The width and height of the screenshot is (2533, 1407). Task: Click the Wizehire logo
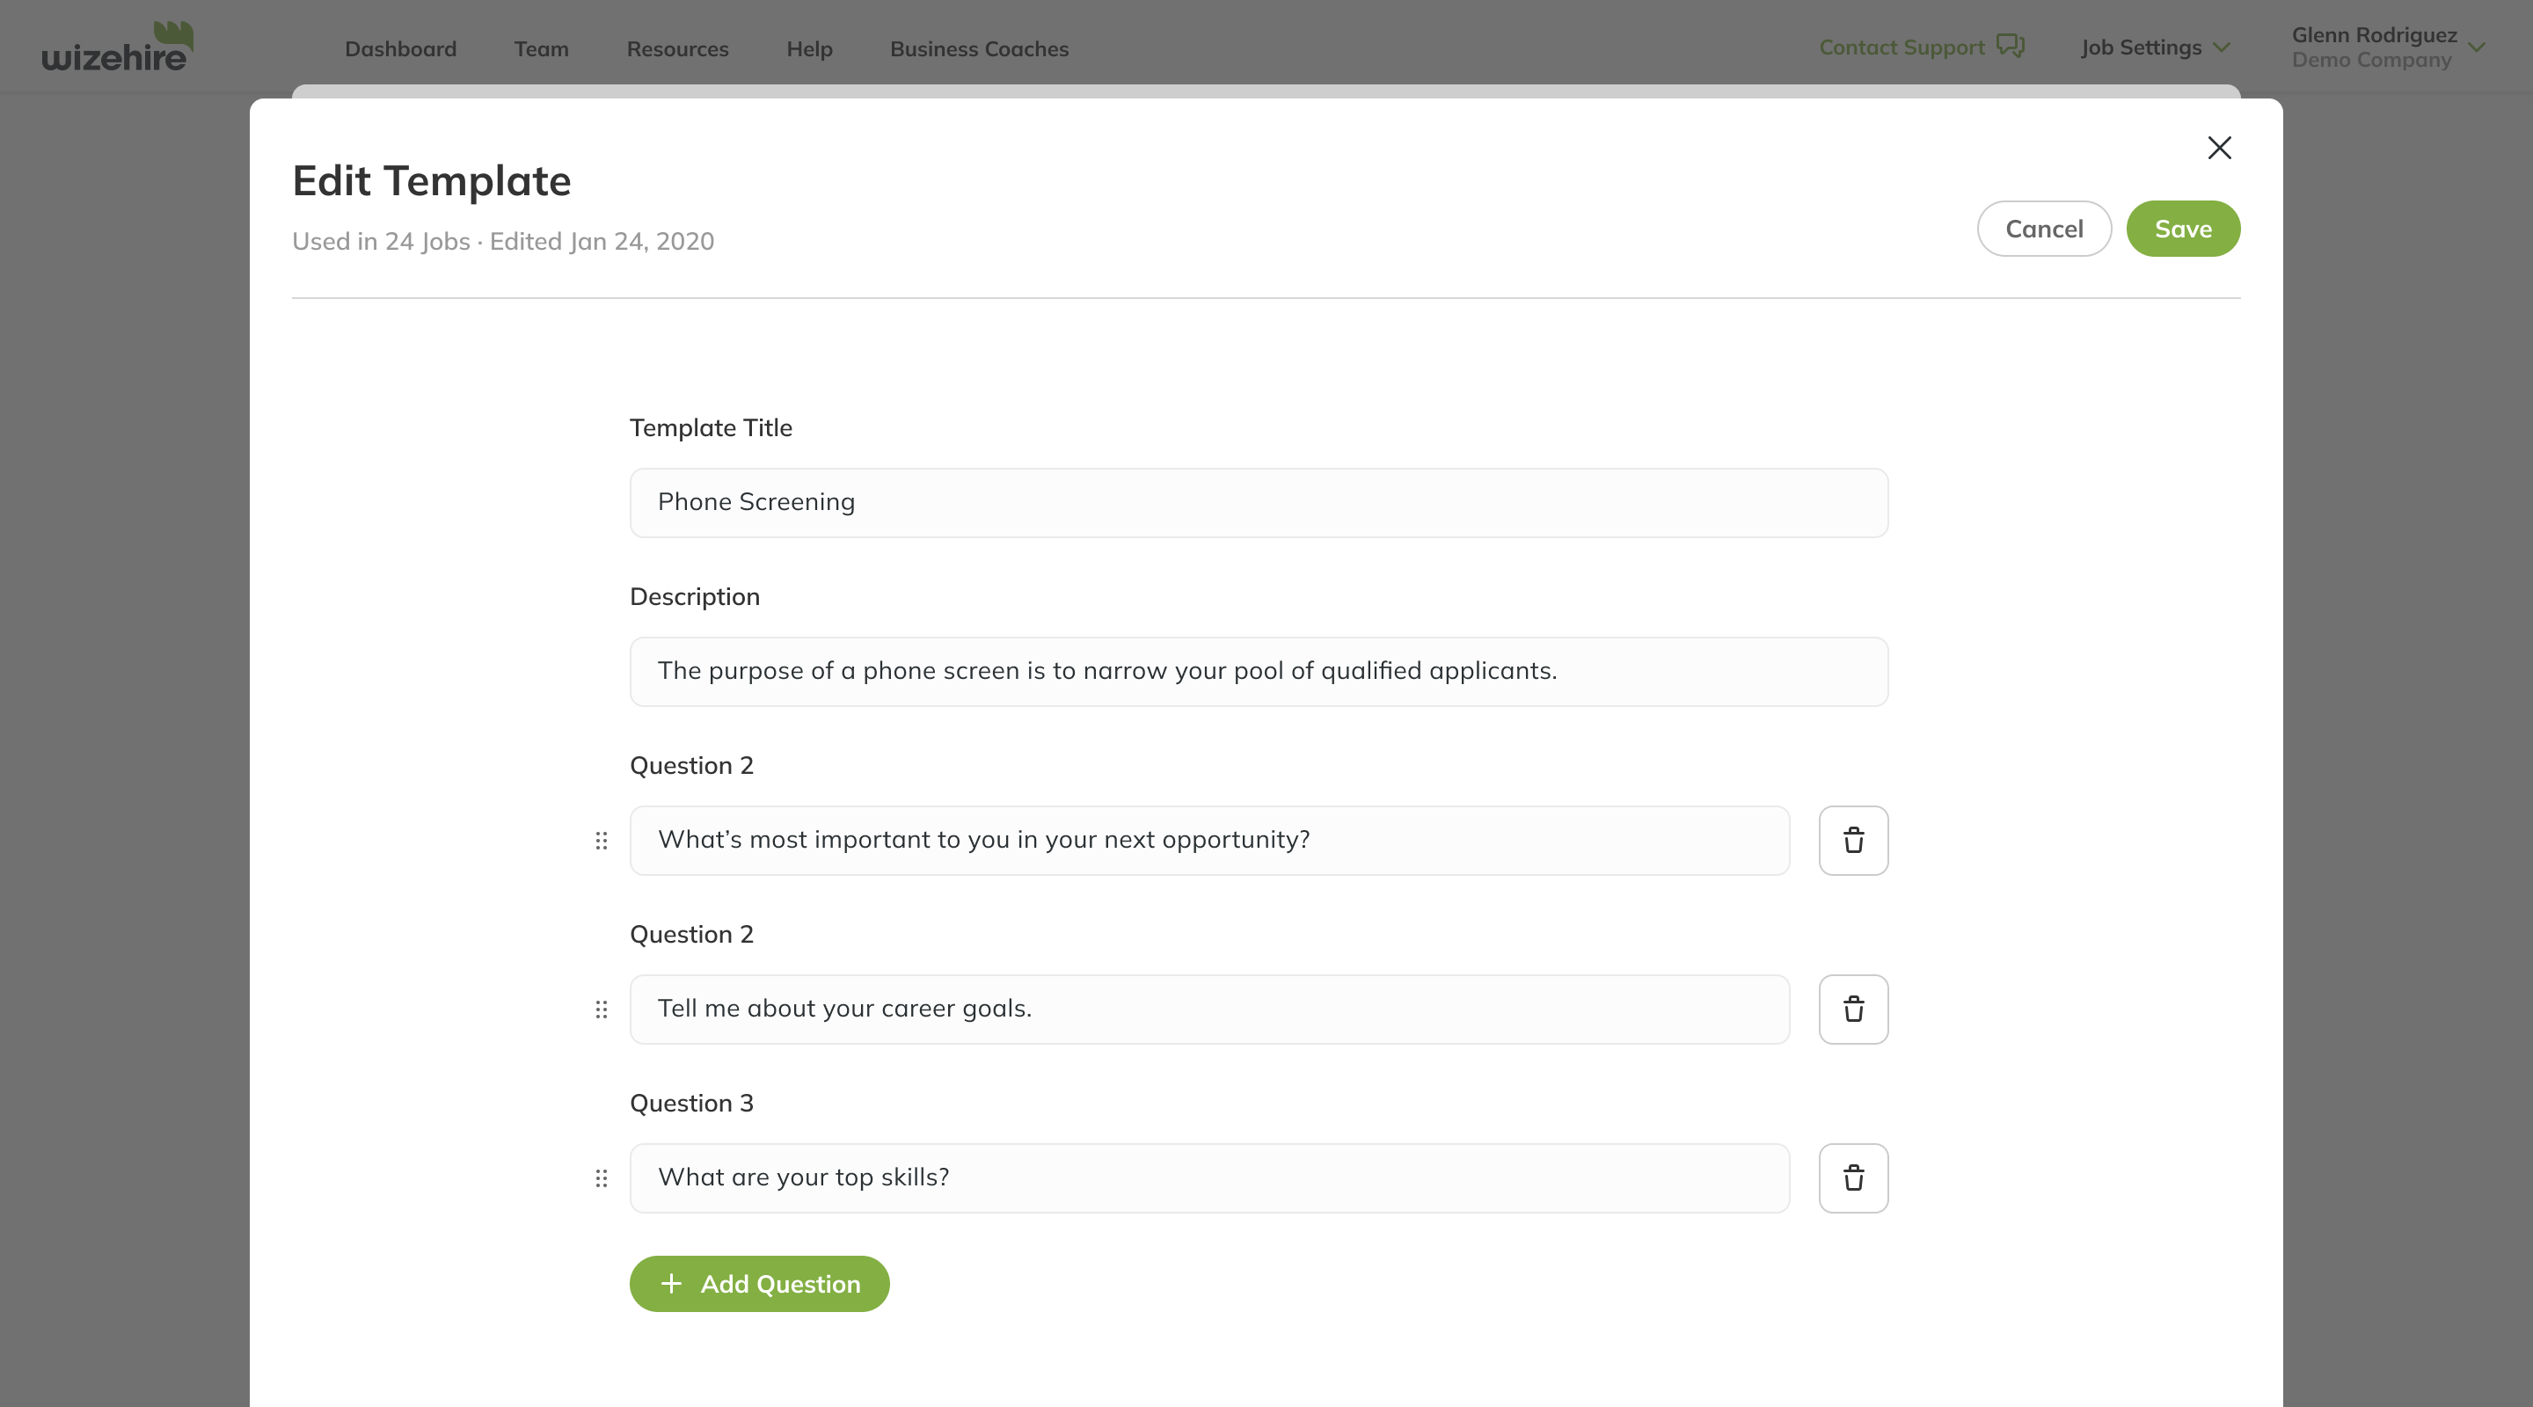pyautogui.click(x=118, y=47)
